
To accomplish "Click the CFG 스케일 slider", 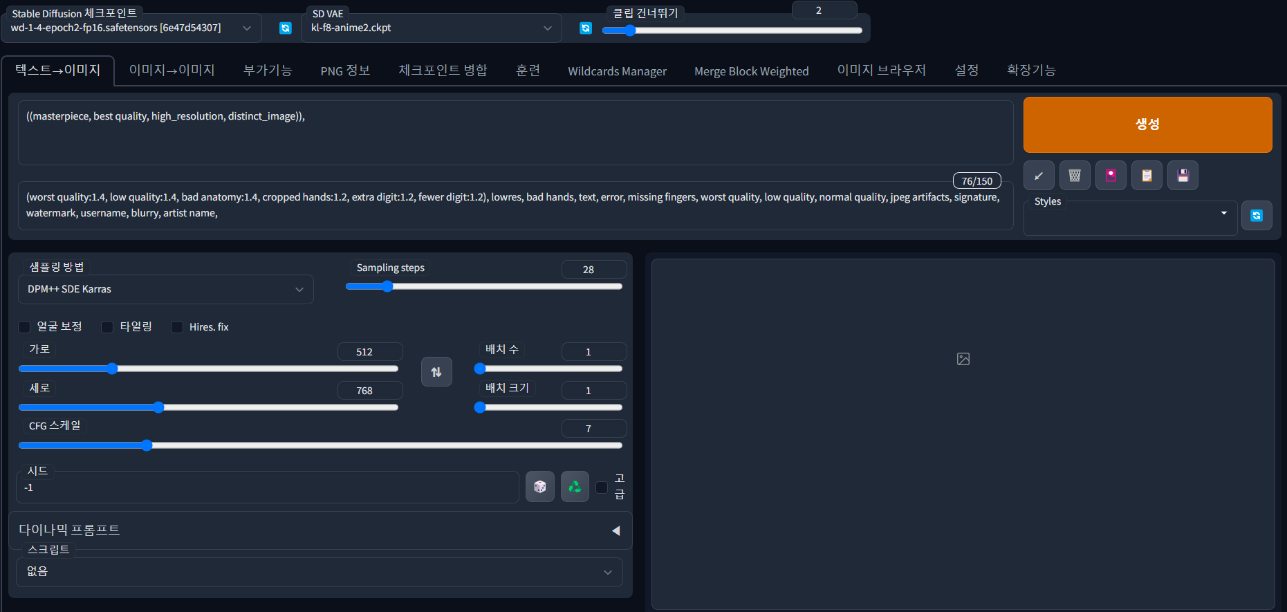I will click(x=320, y=445).
